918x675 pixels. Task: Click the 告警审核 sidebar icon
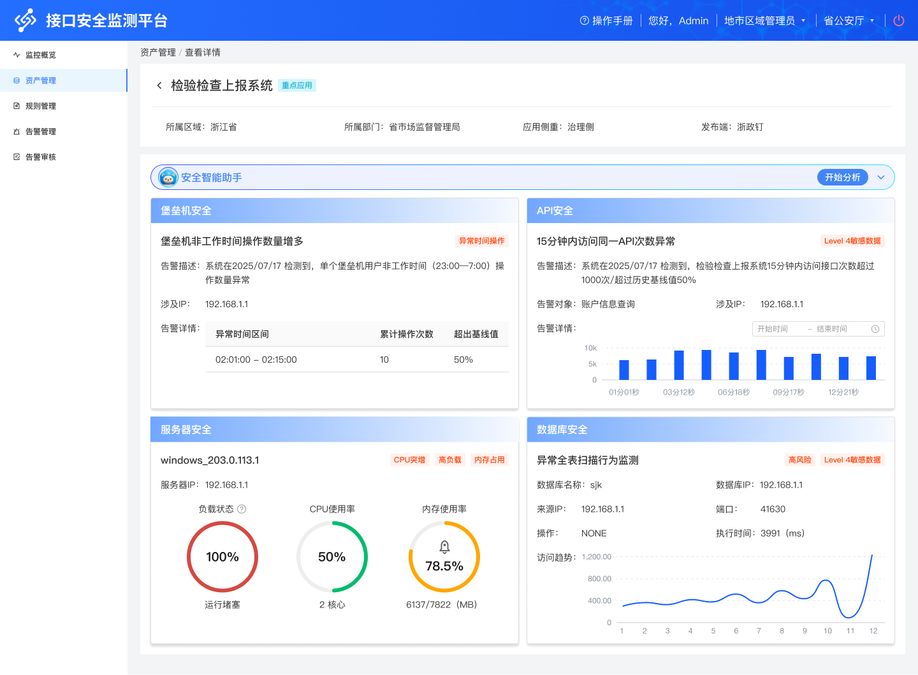[17, 157]
